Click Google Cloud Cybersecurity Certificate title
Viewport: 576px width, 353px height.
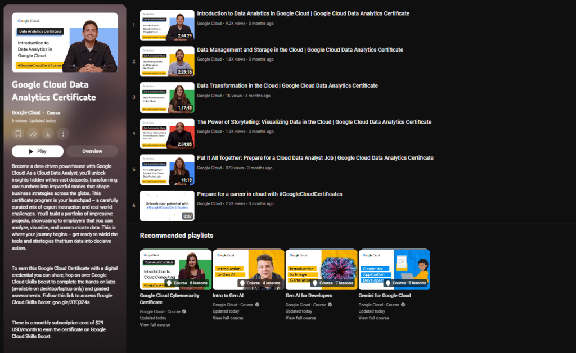[x=169, y=298]
